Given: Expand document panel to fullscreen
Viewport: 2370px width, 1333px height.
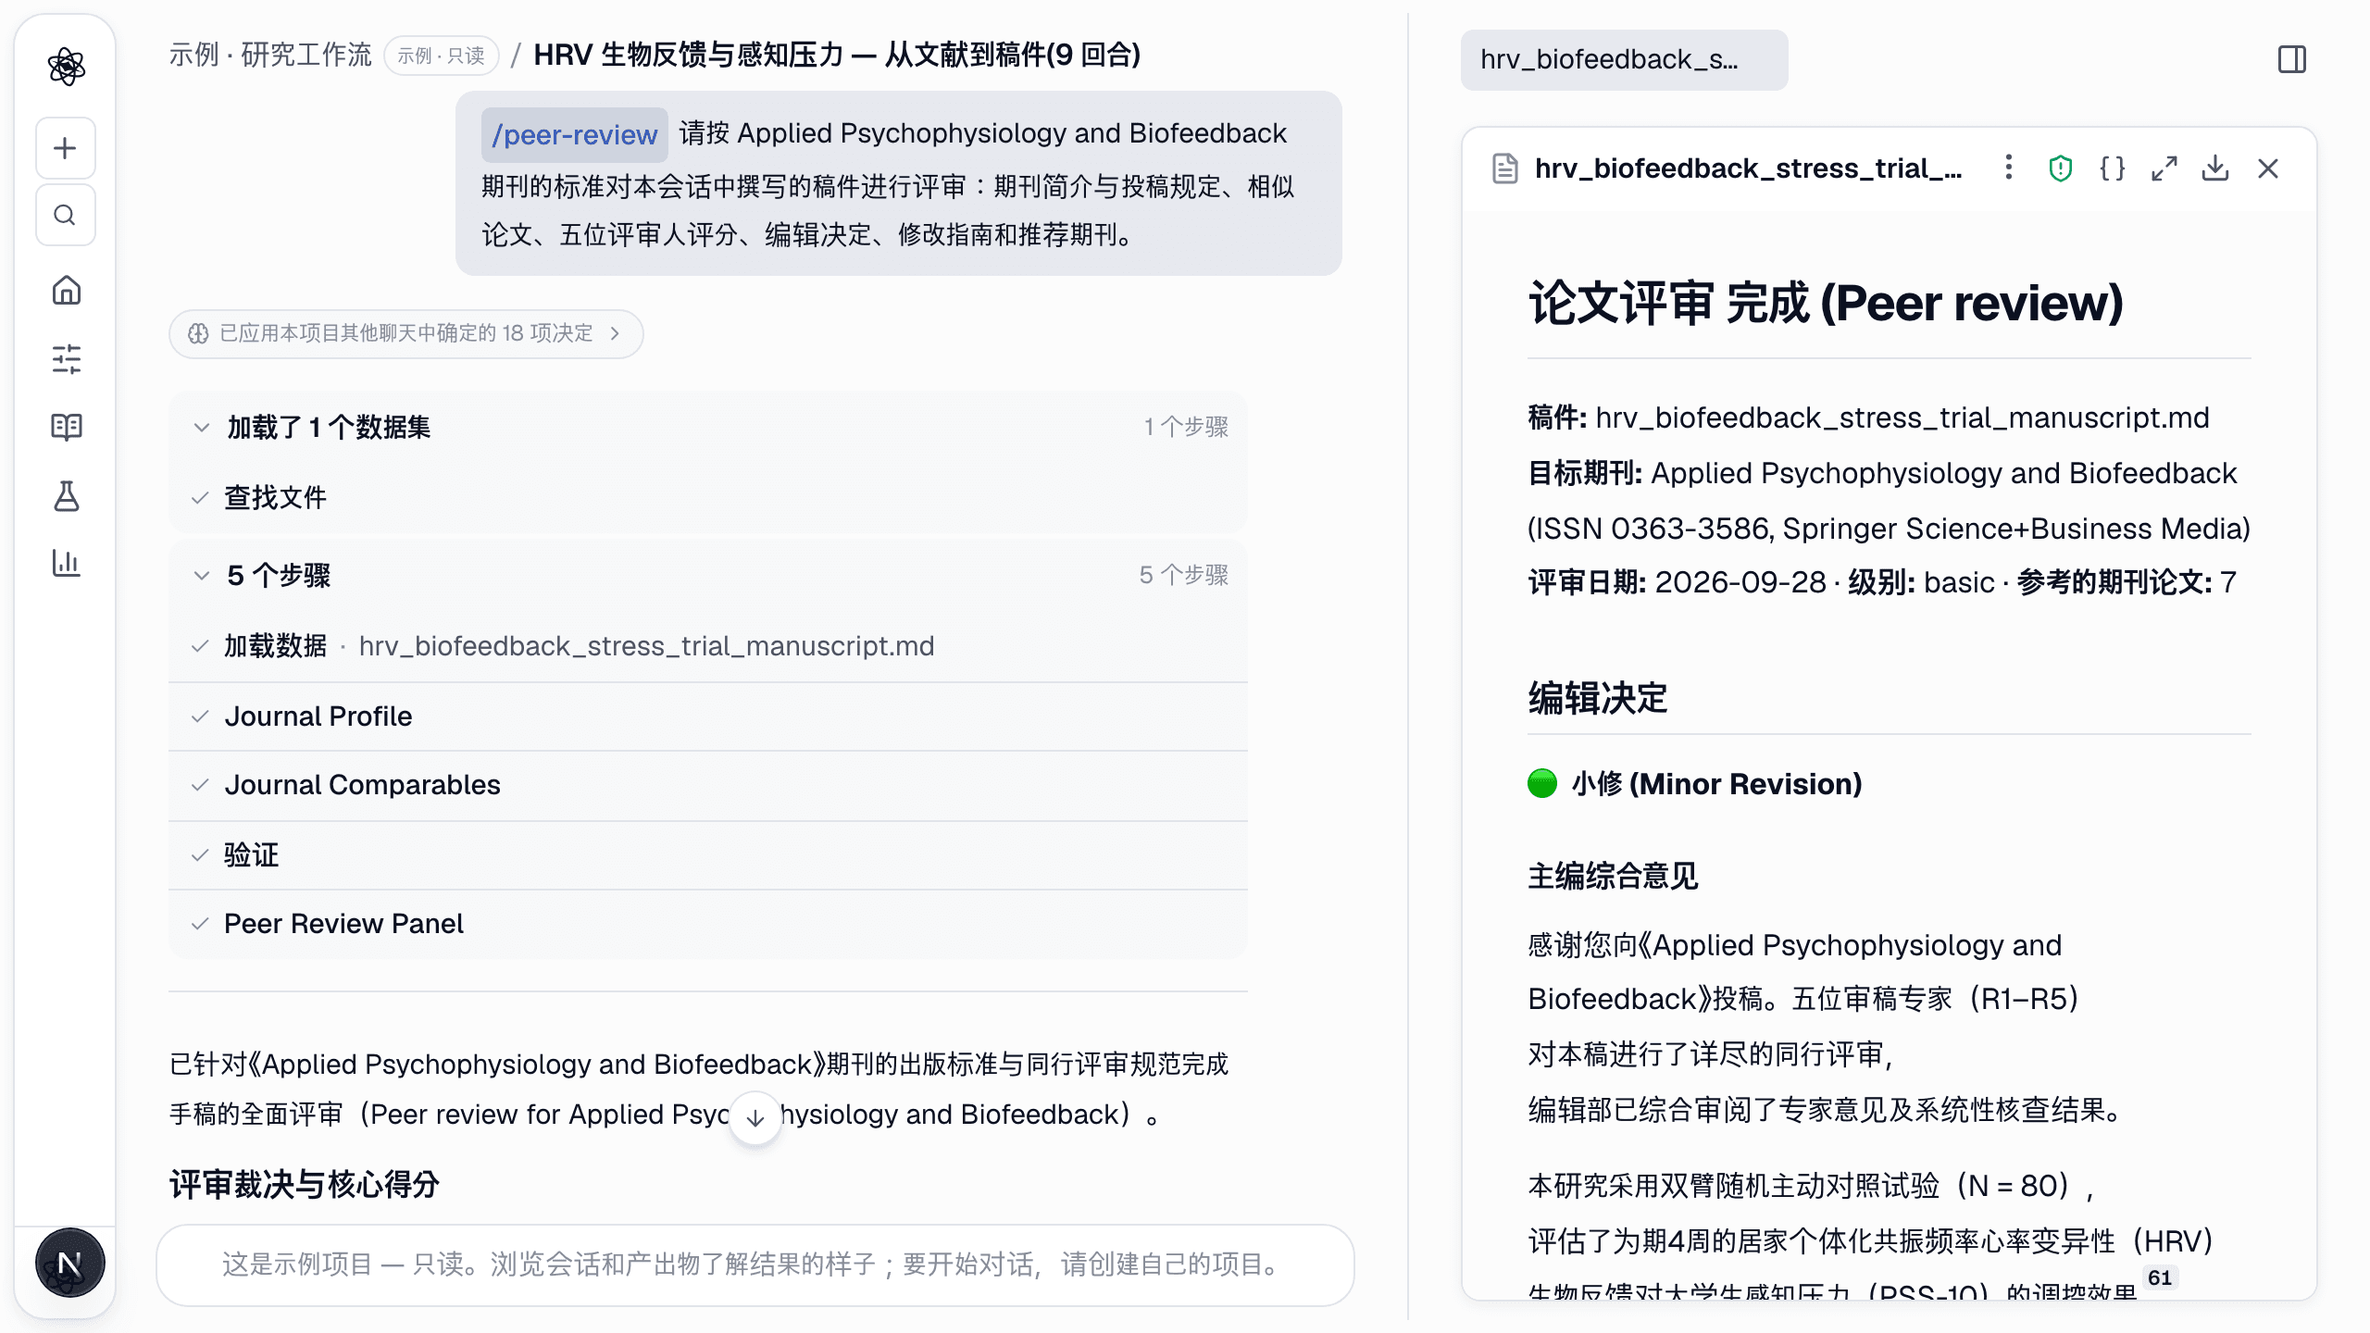Looking at the screenshot, I should coord(2164,168).
